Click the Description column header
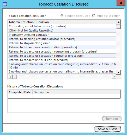127x135 pixels. 77,92
